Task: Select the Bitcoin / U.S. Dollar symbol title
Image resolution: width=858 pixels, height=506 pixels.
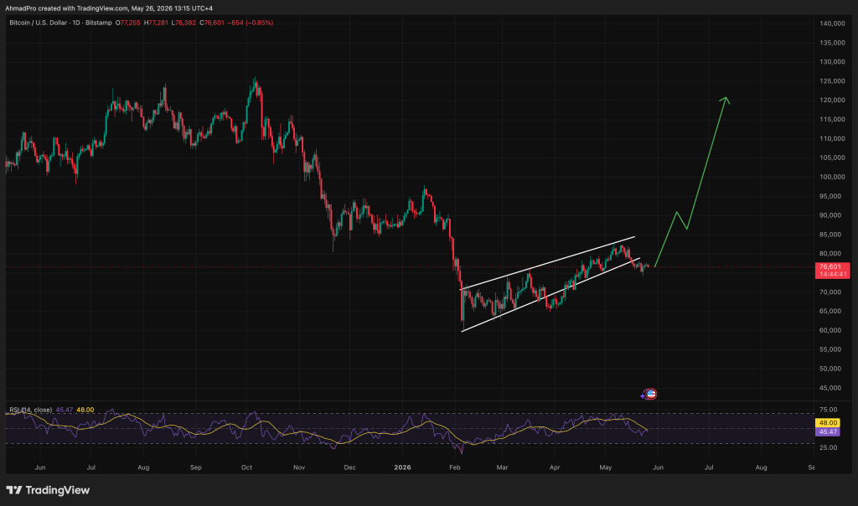Action: (38, 23)
